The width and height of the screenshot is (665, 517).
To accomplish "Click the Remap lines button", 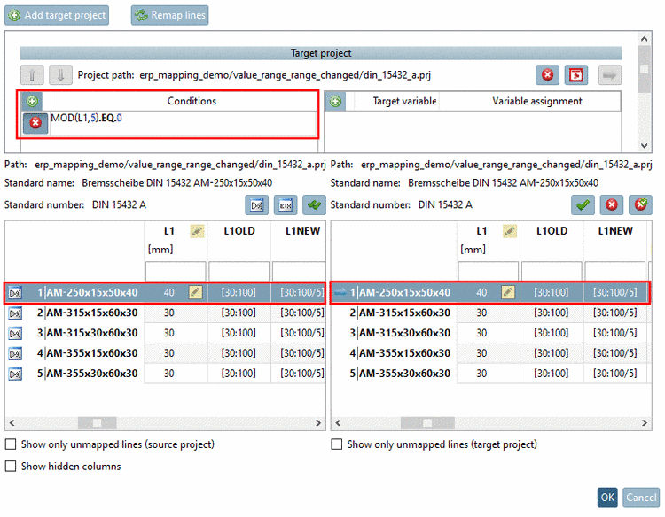I will click(169, 15).
